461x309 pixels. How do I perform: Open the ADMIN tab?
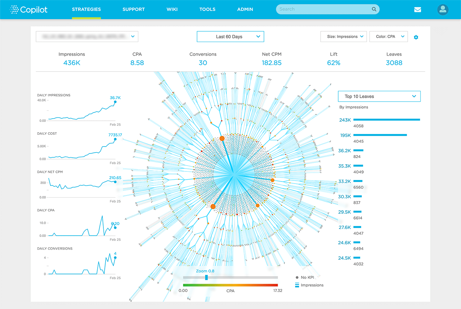point(245,9)
